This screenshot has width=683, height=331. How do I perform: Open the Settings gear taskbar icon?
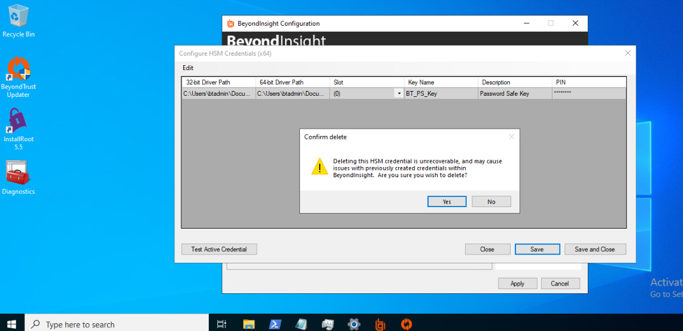pos(354,324)
